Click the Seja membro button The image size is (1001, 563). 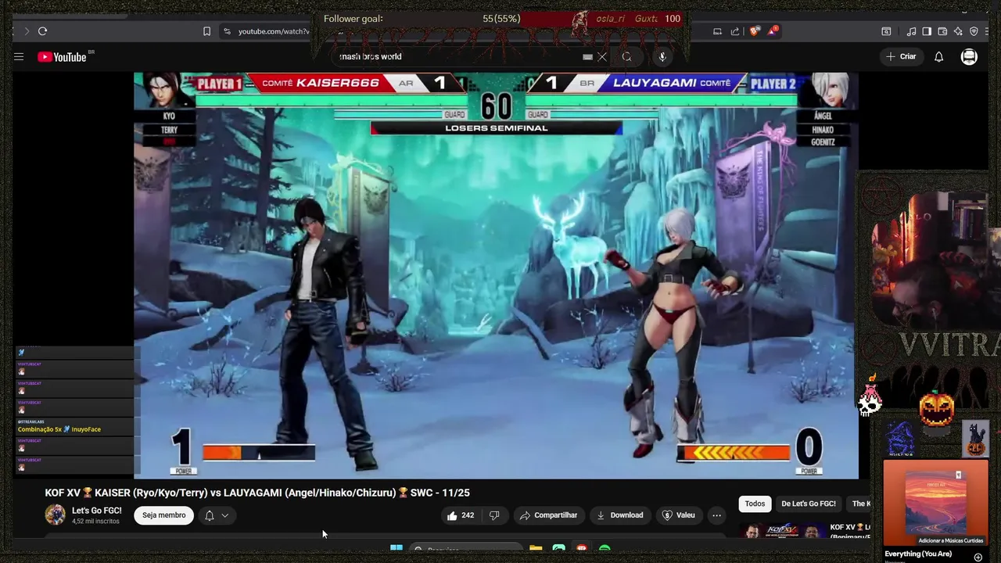point(164,515)
